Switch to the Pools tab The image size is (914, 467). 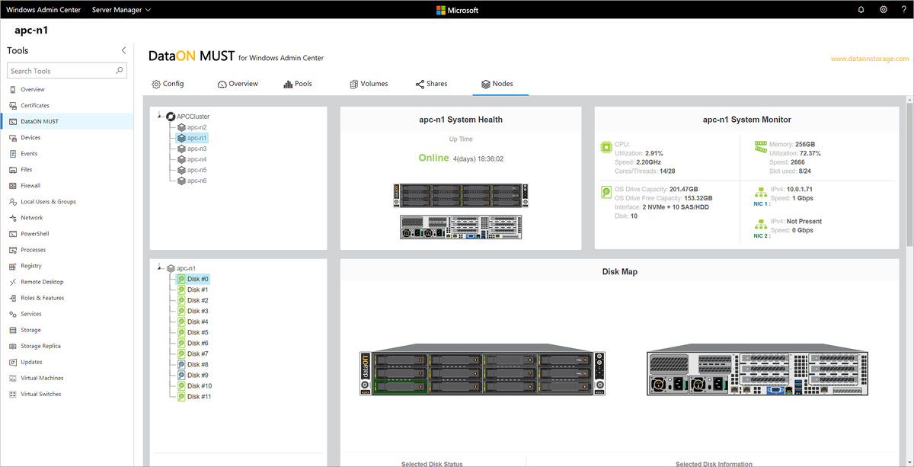298,84
